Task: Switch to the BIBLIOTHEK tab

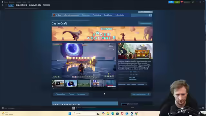Action: (x=21, y=5)
